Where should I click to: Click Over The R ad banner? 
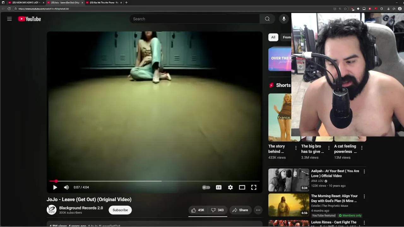[x=280, y=59]
